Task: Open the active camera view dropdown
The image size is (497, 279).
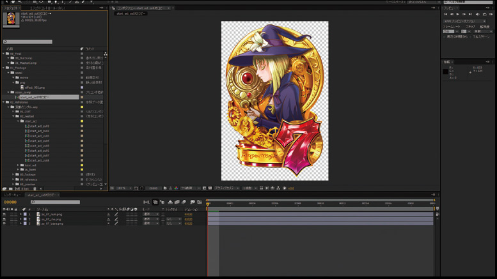Action: (226, 188)
